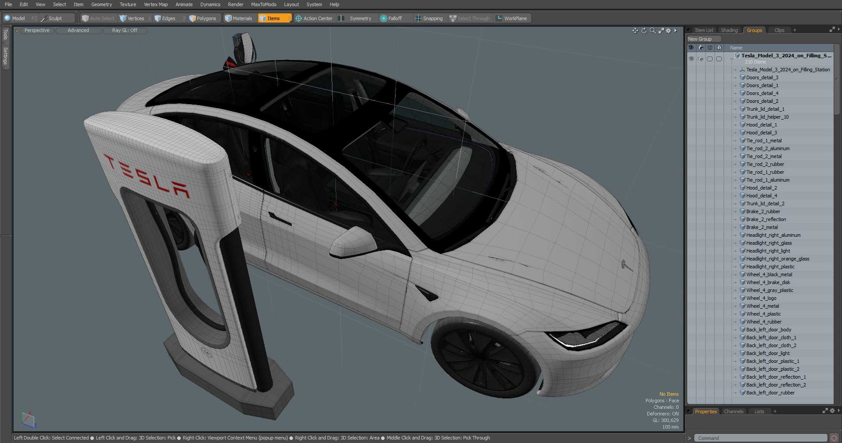Open the Properties panel options arrow
The height and width of the screenshot is (443, 842).
pyautogui.click(x=838, y=411)
